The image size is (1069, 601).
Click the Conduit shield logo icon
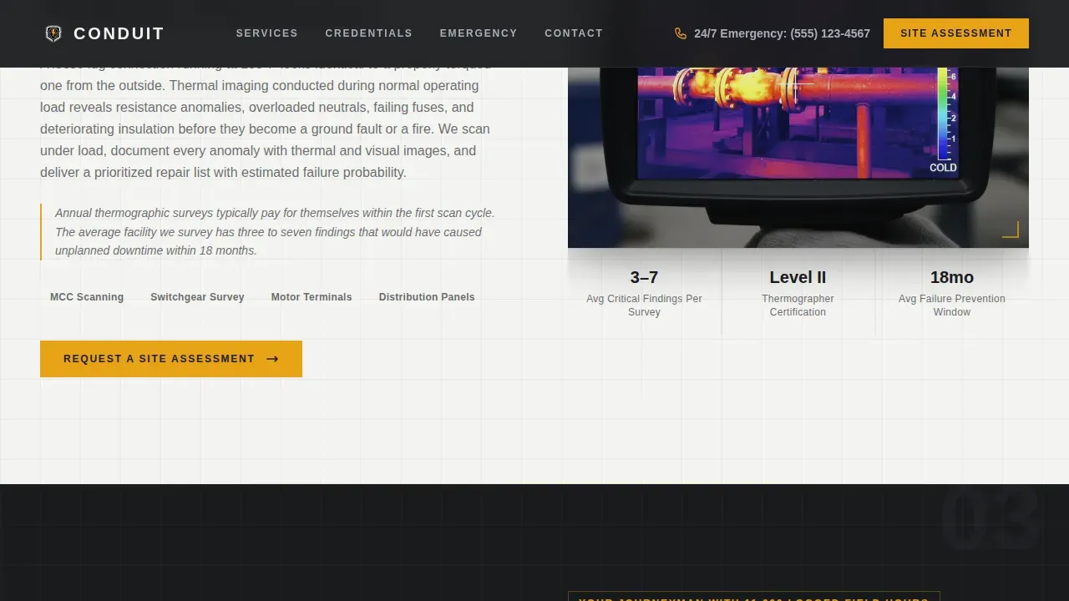(53, 33)
